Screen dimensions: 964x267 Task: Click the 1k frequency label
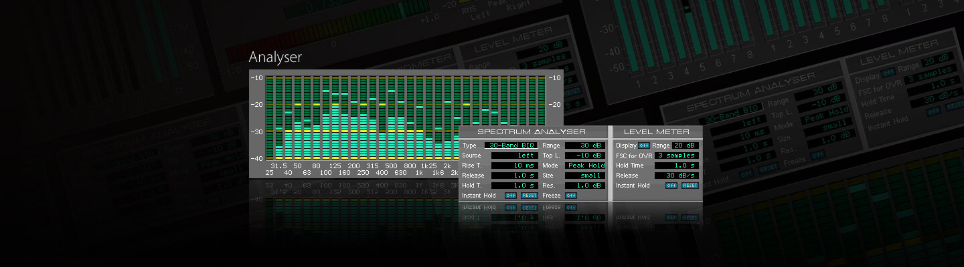click(419, 173)
